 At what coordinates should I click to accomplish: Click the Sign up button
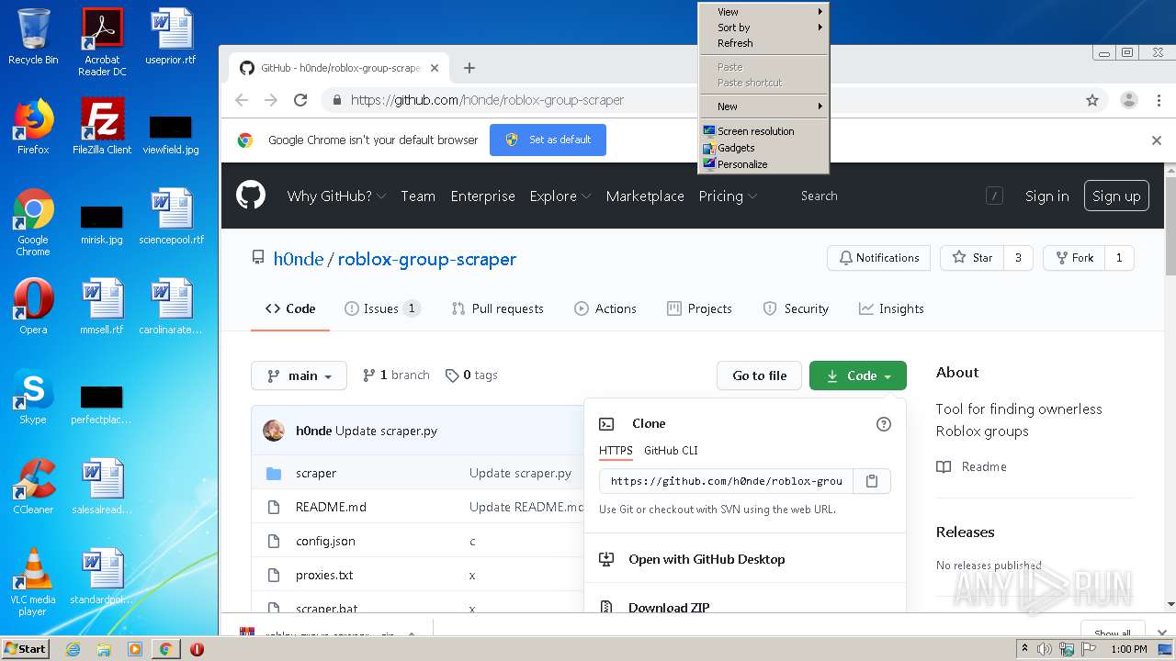coord(1116,196)
